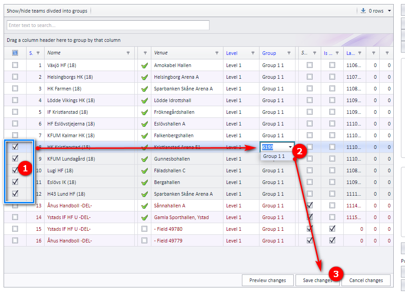Open filter icon on Group column
Image resolution: width=405 pixels, height=296 pixels.
tap(289, 53)
